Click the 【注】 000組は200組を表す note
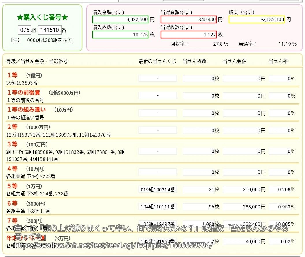Screen dimensions: 305x257 (x=42, y=40)
